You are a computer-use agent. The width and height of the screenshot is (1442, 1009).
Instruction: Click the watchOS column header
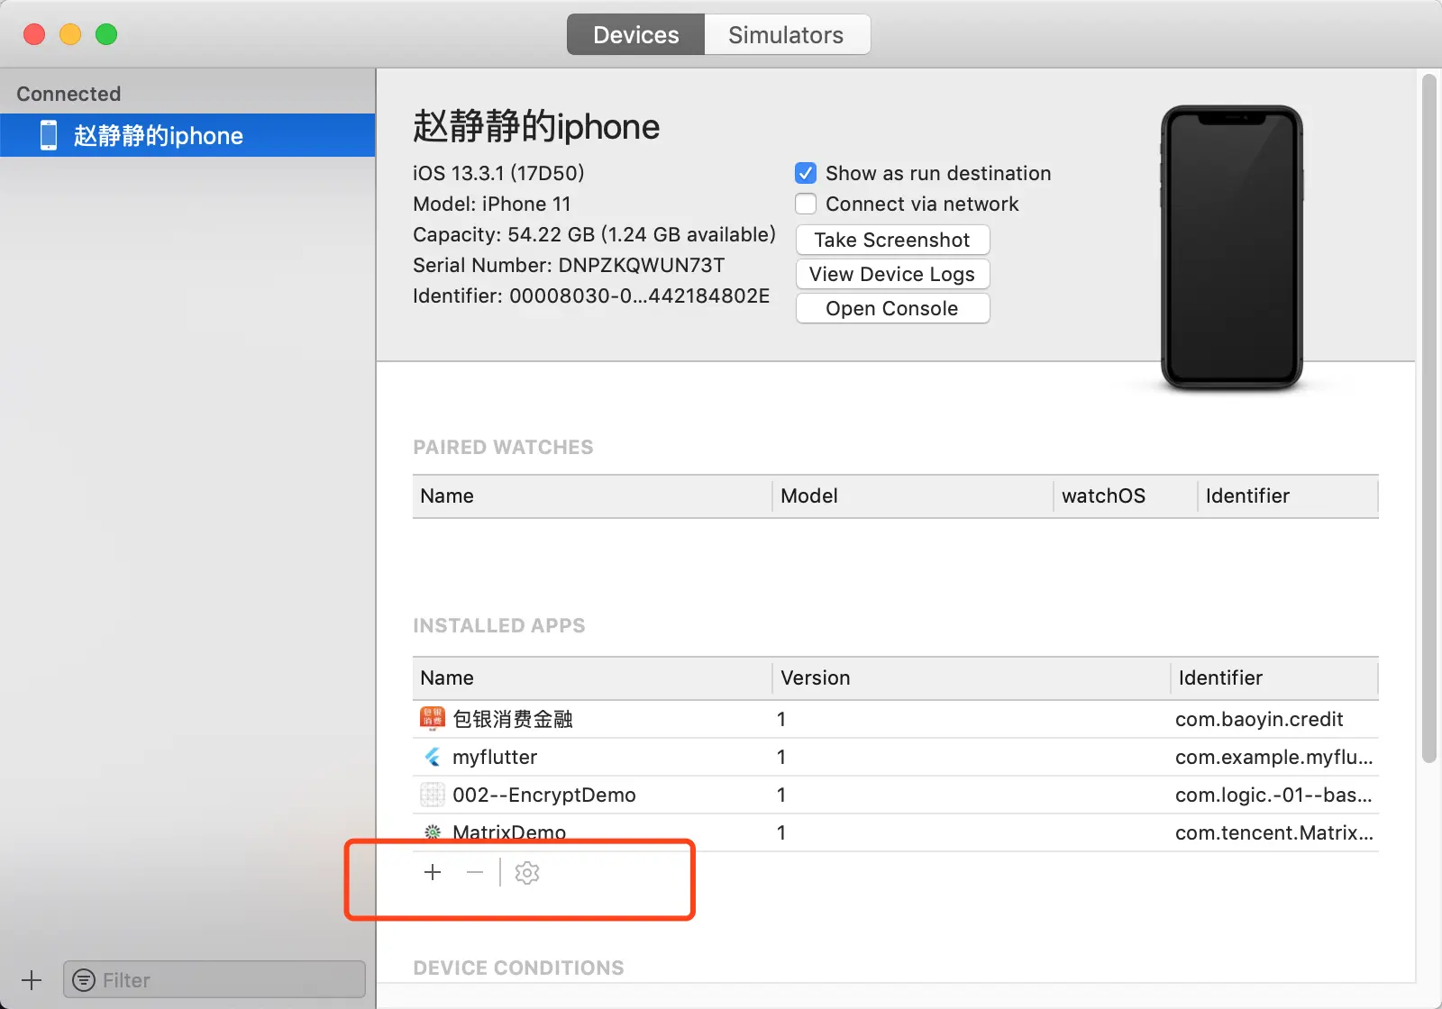[1125, 495]
